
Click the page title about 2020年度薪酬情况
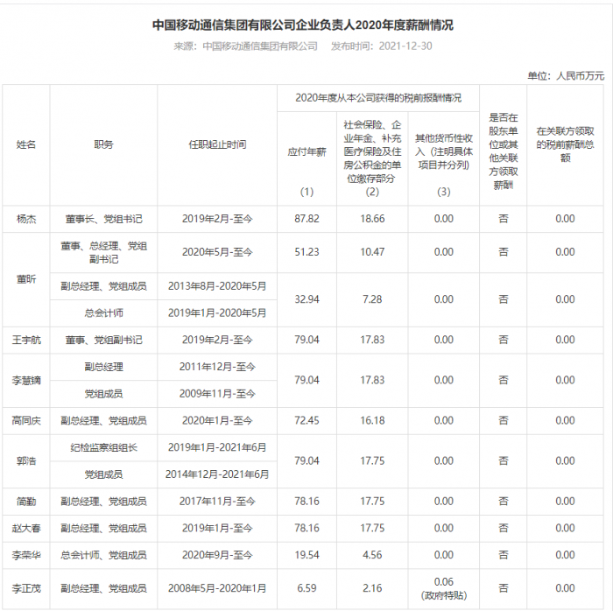(x=303, y=25)
